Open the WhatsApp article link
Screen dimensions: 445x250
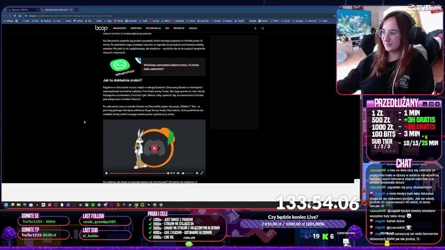(x=171, y=67)
